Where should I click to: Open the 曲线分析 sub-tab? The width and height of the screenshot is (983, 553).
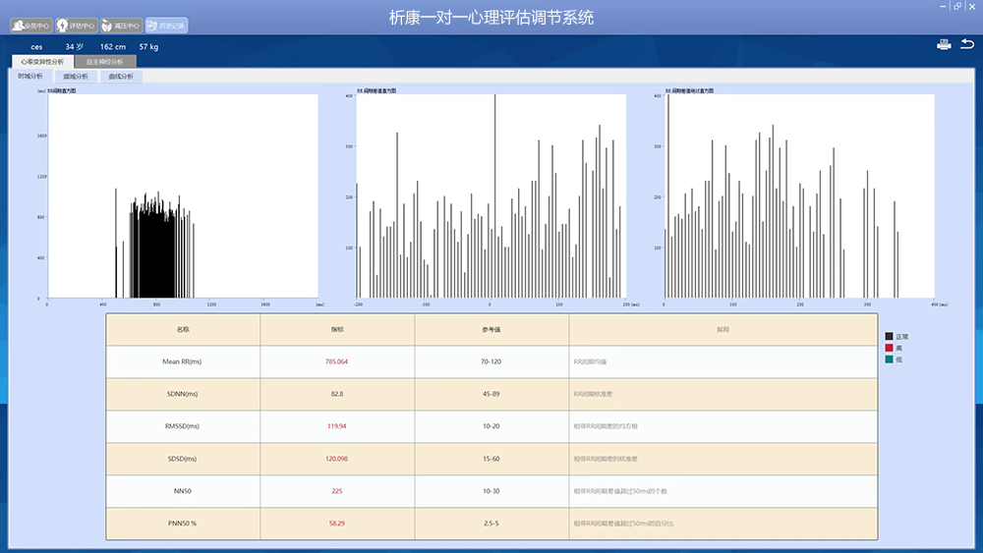(x=121, y=76)
